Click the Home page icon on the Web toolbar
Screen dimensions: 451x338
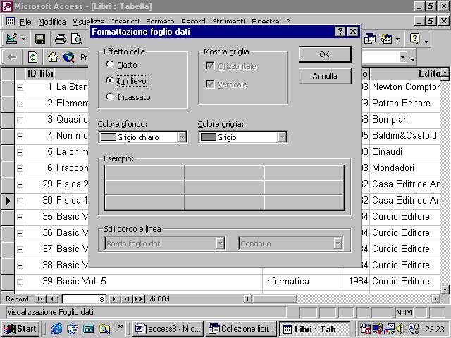pyautogui.click(x=53, y=58)
